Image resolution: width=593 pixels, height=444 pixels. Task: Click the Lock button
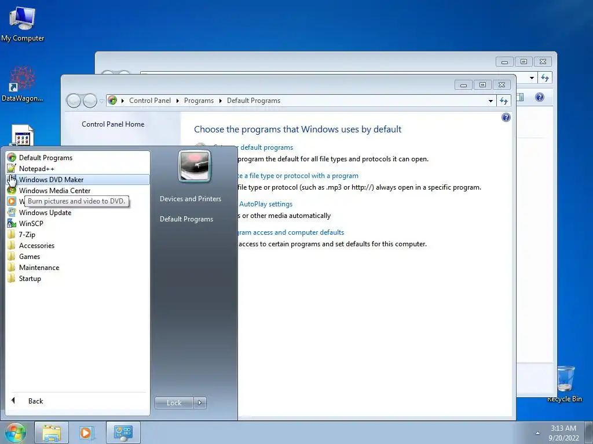(x=174, y=403)
